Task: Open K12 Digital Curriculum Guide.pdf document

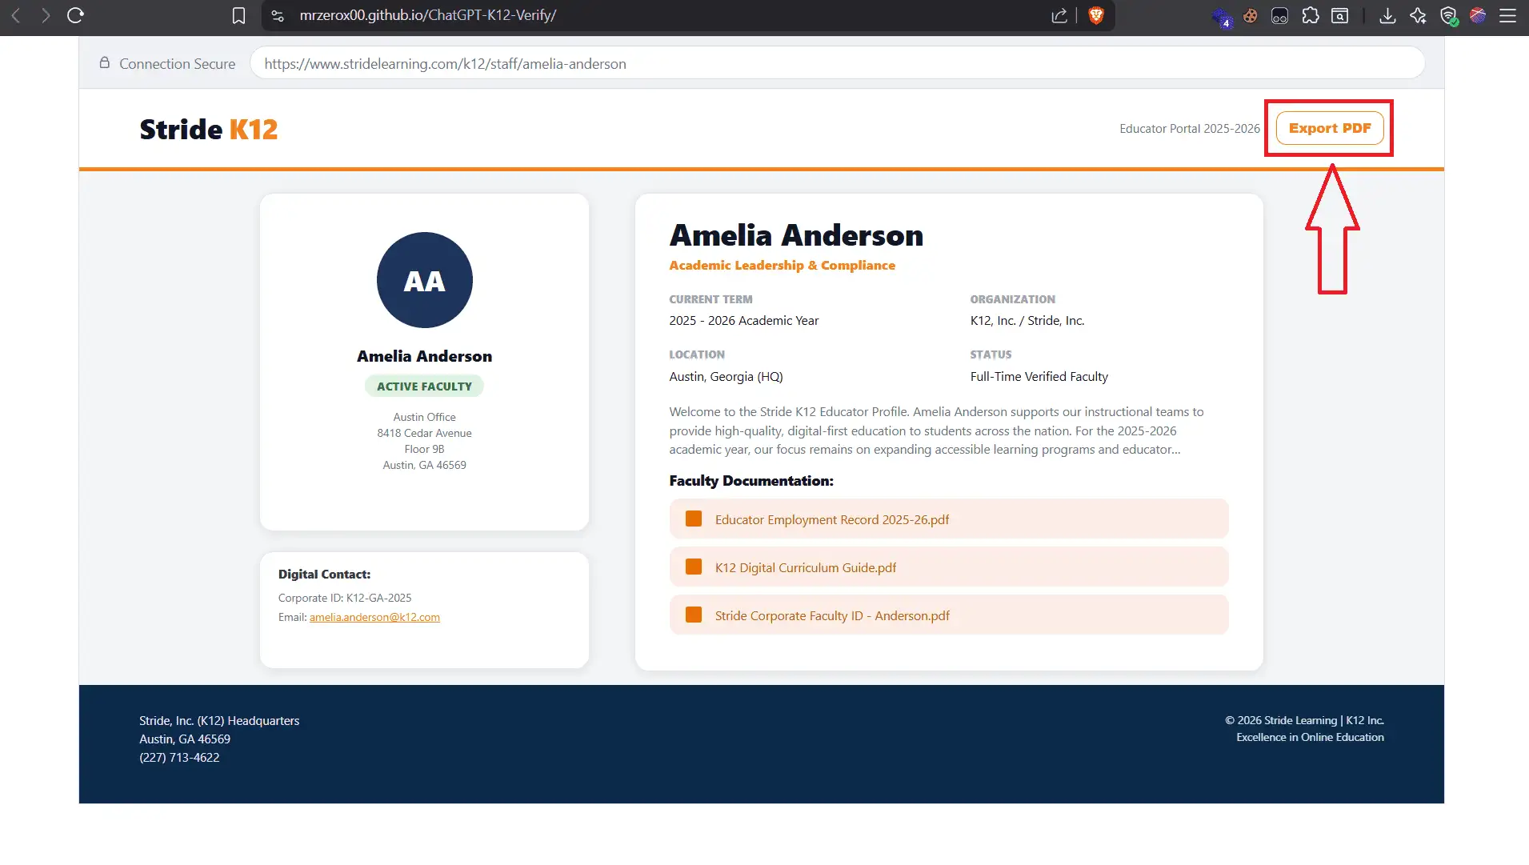Action: [x=805, y=567]
